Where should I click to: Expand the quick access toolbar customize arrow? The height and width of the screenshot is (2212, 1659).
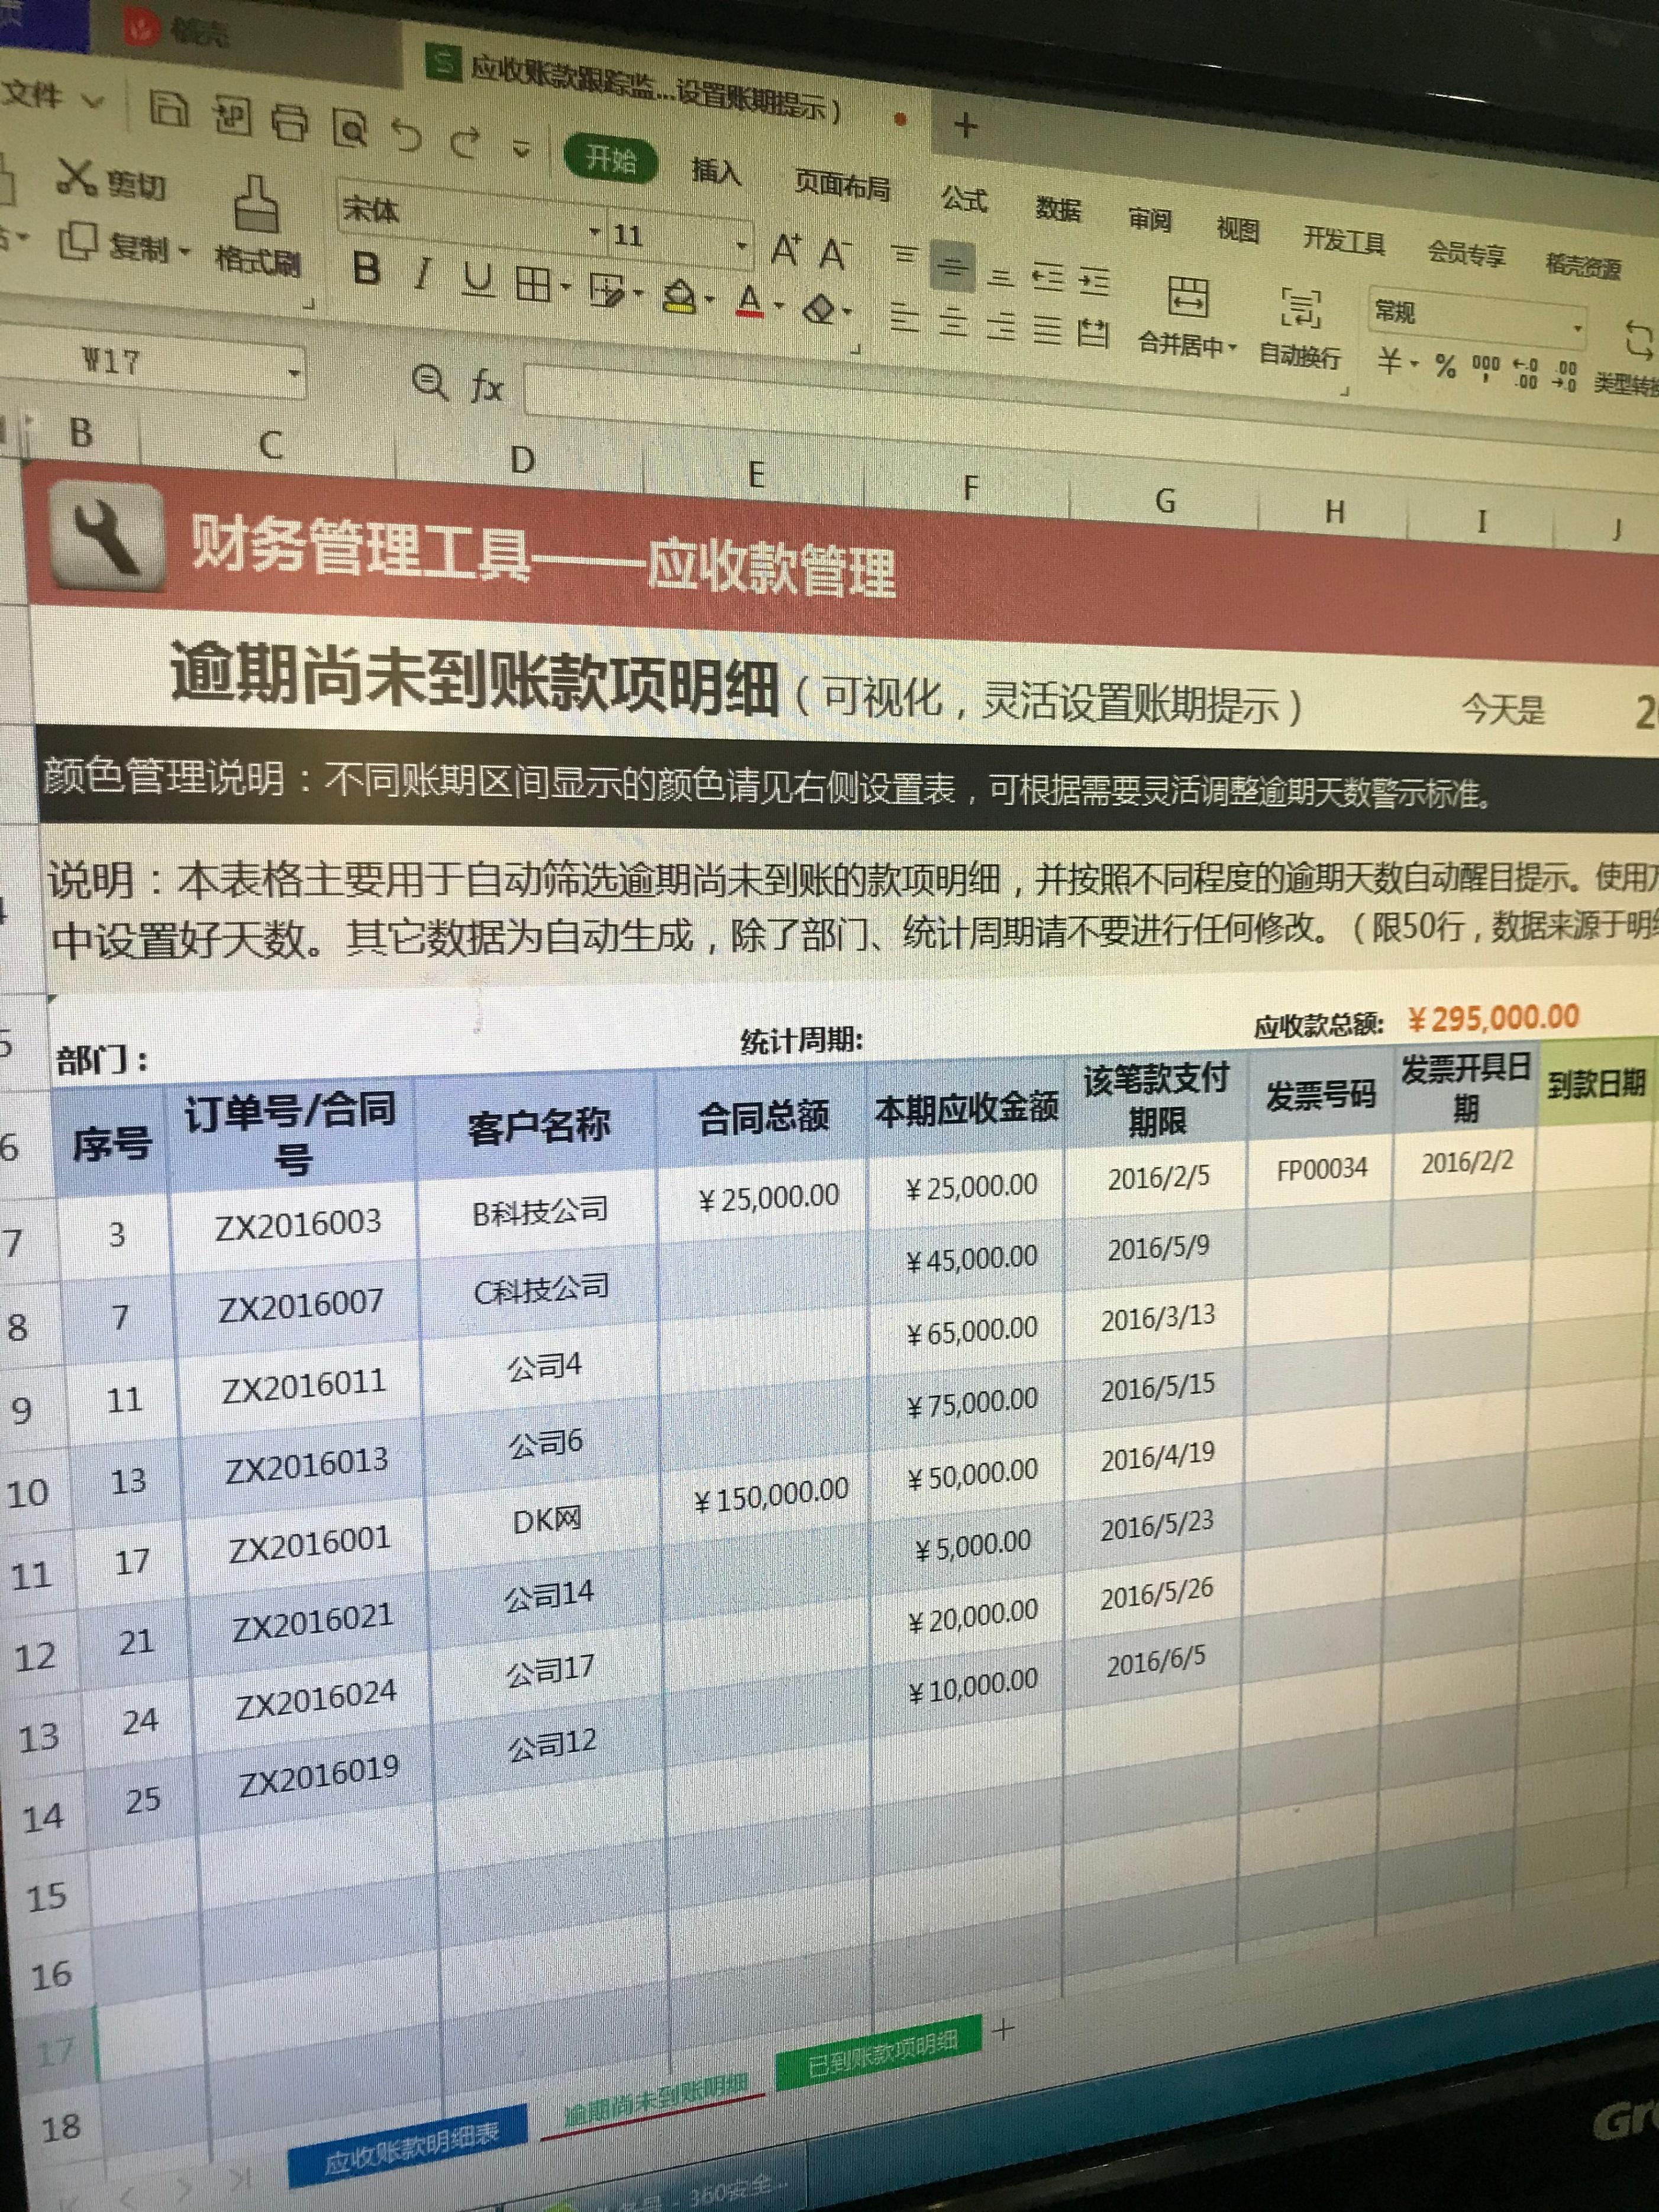pos(521,149)
